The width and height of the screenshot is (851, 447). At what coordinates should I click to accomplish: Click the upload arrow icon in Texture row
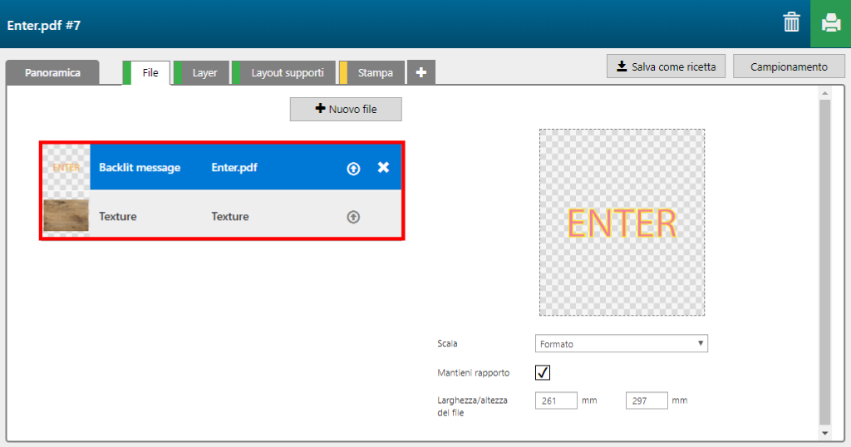(x=353, y=217)
